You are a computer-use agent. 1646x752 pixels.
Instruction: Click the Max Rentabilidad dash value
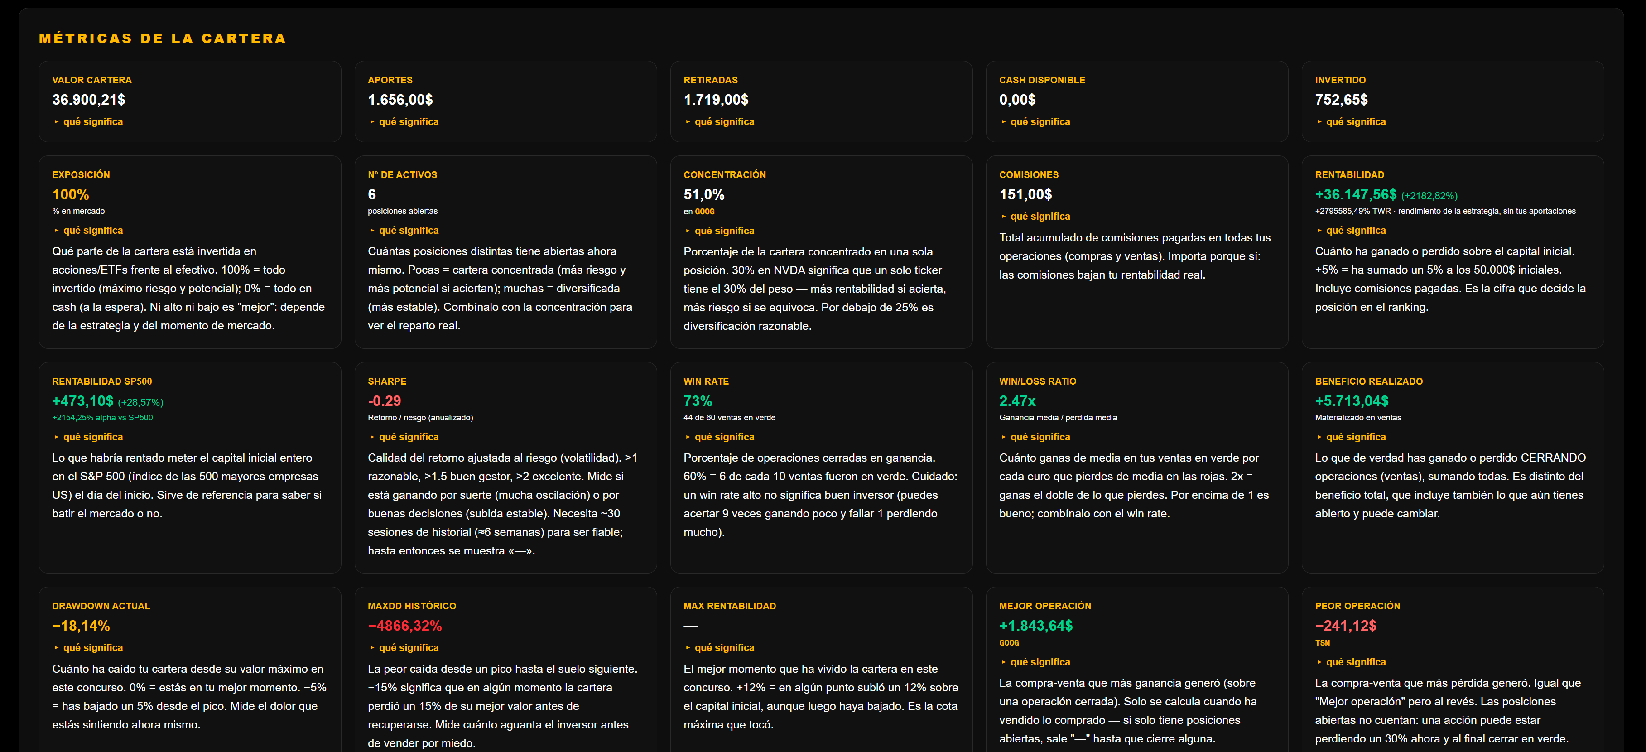tap(691, 626)
